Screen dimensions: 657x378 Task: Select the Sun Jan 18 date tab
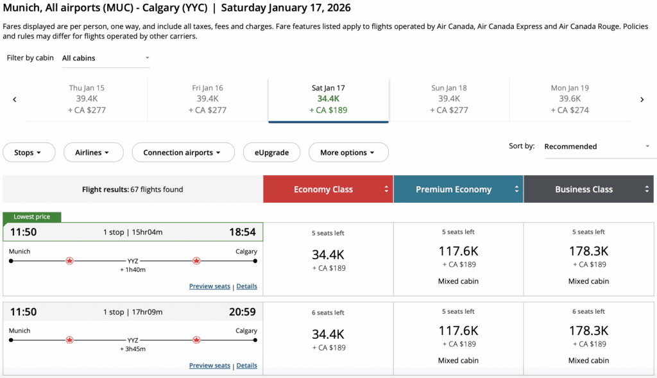[448, 99]
